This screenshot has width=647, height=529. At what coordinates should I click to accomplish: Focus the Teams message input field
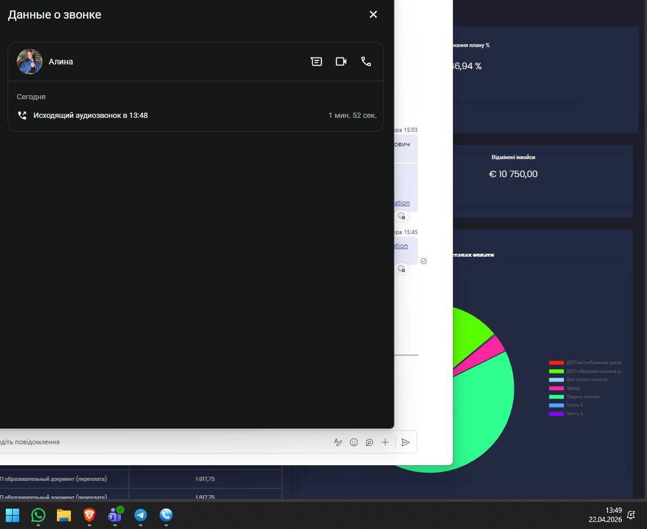pos(165,442)
